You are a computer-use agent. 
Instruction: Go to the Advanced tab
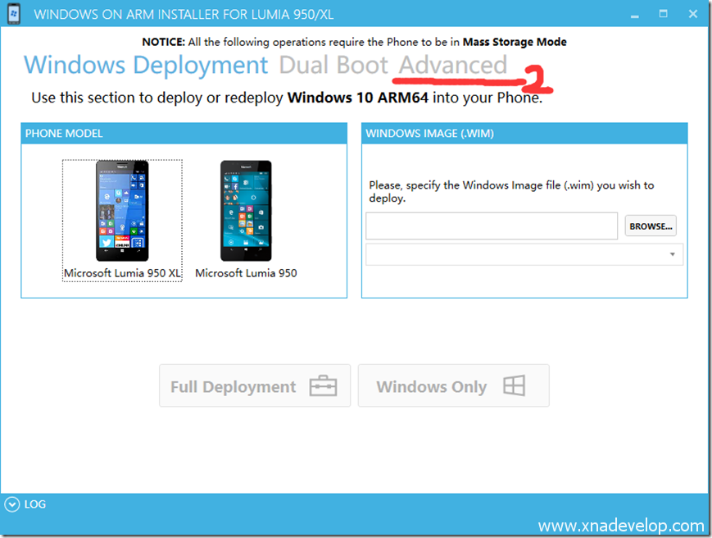pos(453,65)
